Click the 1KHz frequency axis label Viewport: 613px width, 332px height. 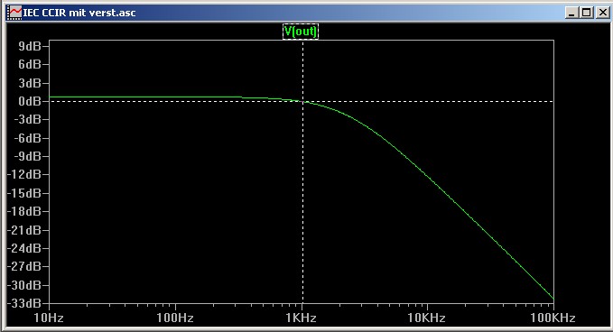301,318
